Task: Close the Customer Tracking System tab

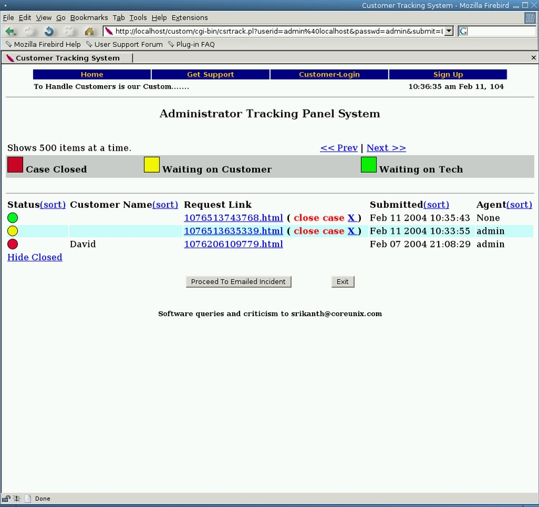Action: [x=534, y=58]
